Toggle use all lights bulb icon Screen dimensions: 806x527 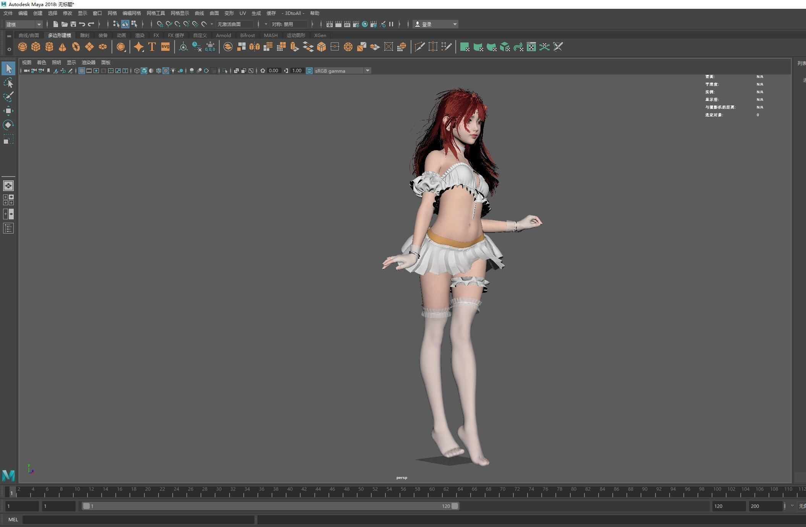click(173, 71)
